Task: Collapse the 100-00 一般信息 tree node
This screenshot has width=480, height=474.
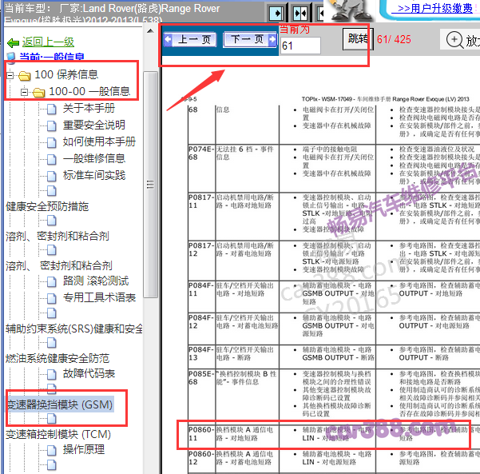Action: click(x=24, y=92)
